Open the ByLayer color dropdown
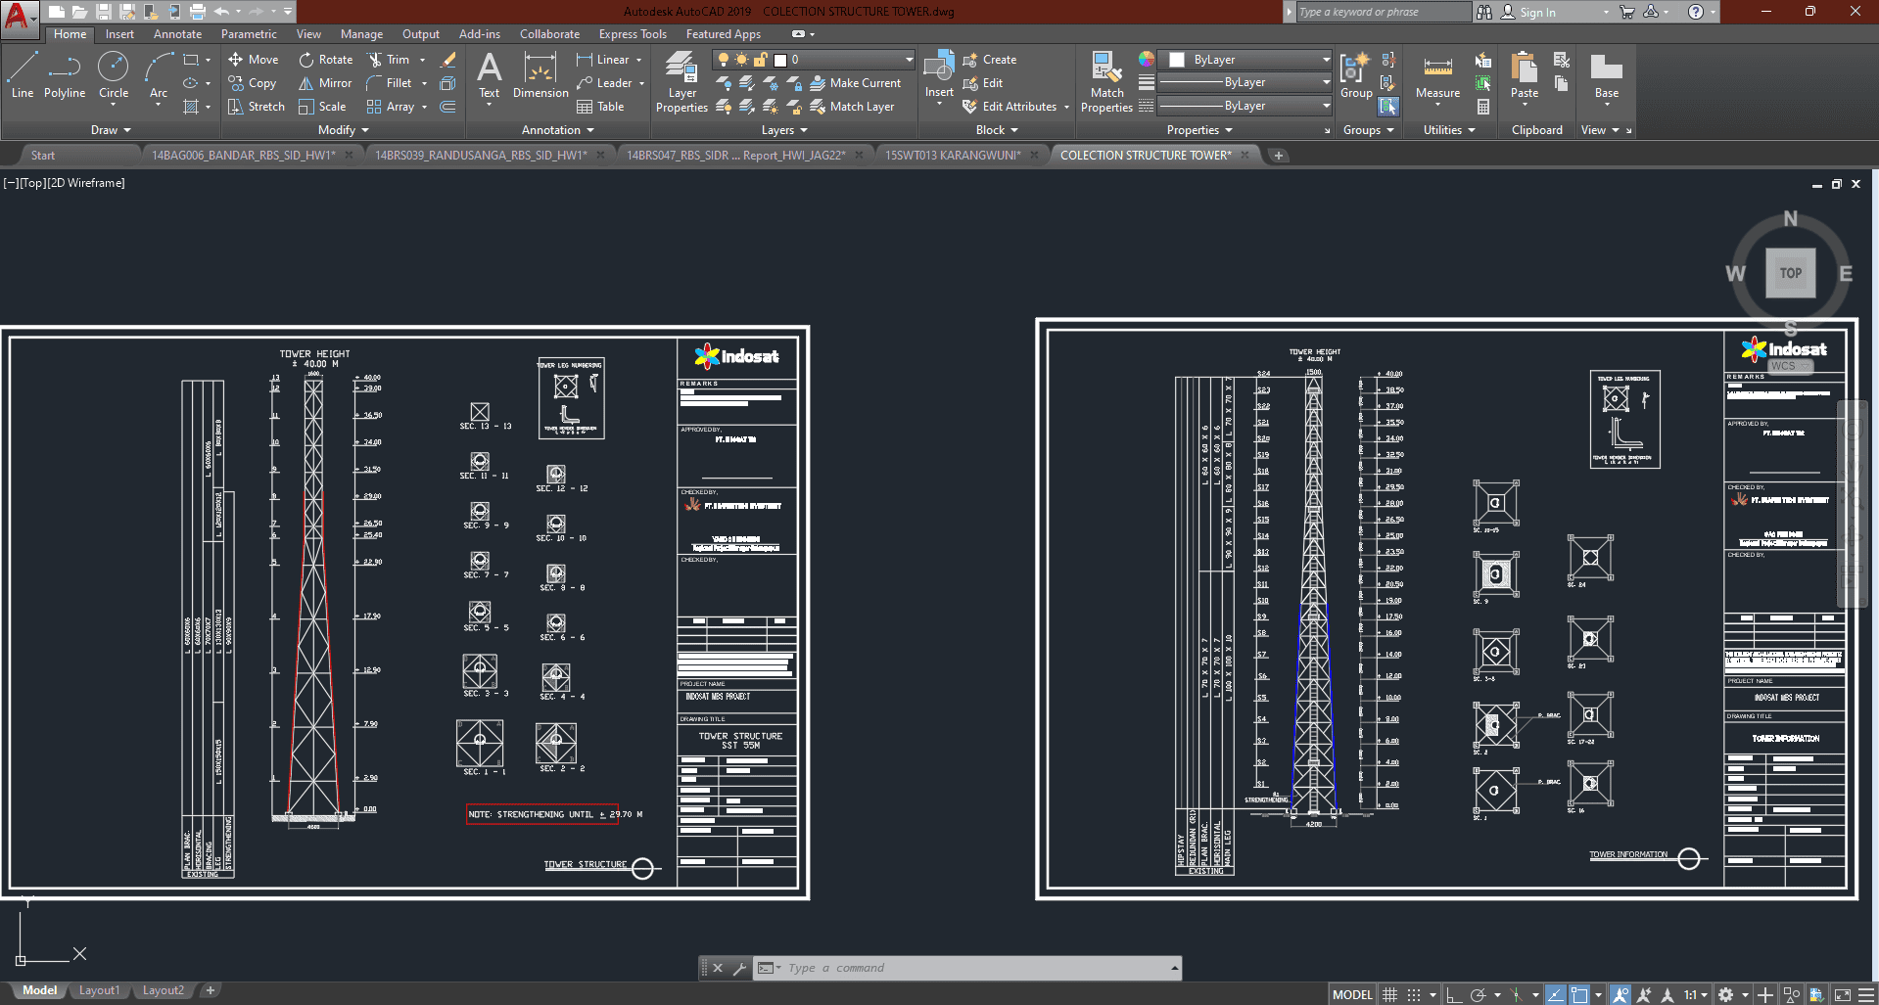 click(1326, 60)
